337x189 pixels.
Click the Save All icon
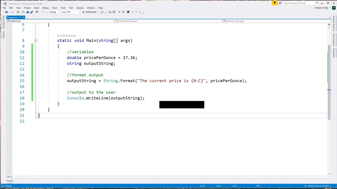click(31, 12)
